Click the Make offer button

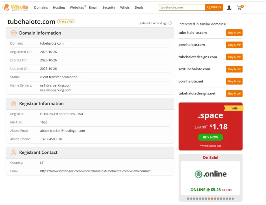click(x=66, y=22)
